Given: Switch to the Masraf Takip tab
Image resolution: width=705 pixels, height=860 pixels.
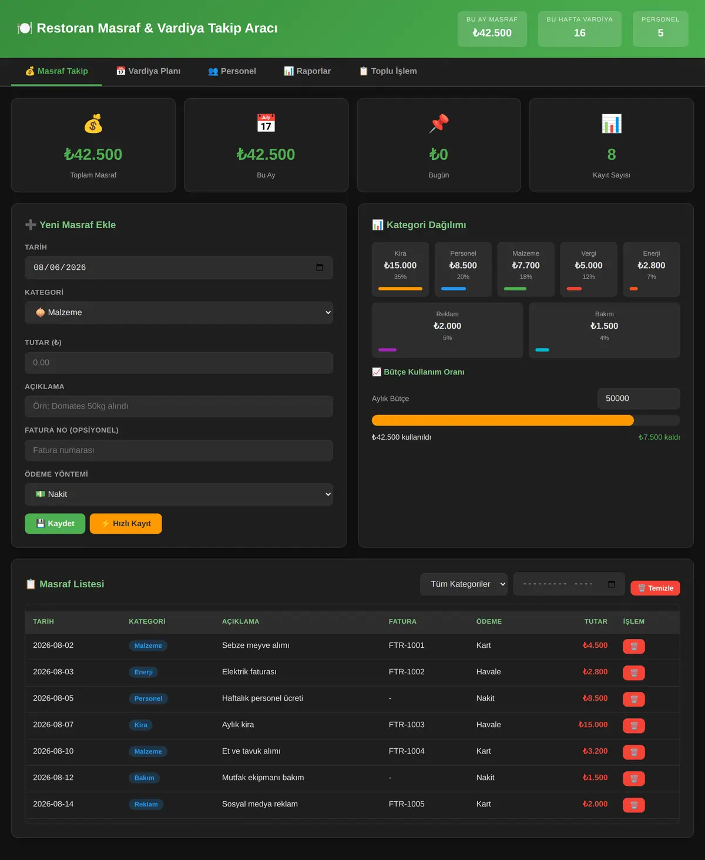Looking at the screenshot, I should pyautogui.click(x=56, y=71).
